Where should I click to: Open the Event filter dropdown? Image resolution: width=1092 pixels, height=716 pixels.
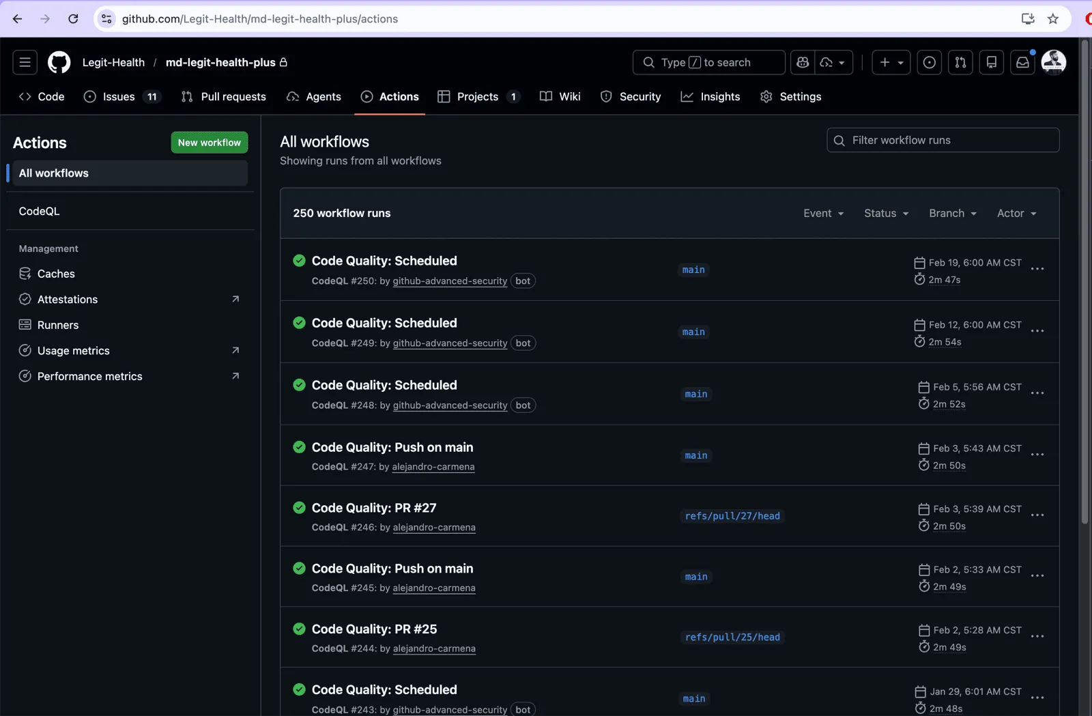pyautogui.click(x=823, y=213)
